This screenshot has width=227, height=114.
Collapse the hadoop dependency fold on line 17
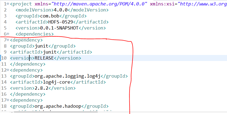[8, 100]
